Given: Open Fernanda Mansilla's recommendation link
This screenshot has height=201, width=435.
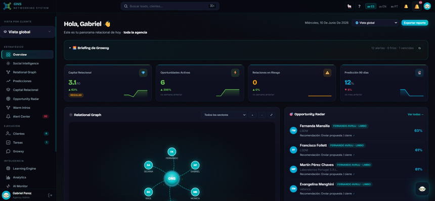Looking at the screenshot, I should pos(327,136).
